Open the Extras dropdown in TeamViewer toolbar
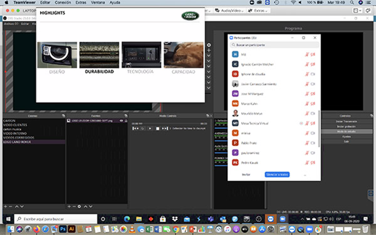The image size is (376, 235). (258, 11)
